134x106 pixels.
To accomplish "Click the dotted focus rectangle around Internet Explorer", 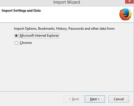I will (39, 36).
